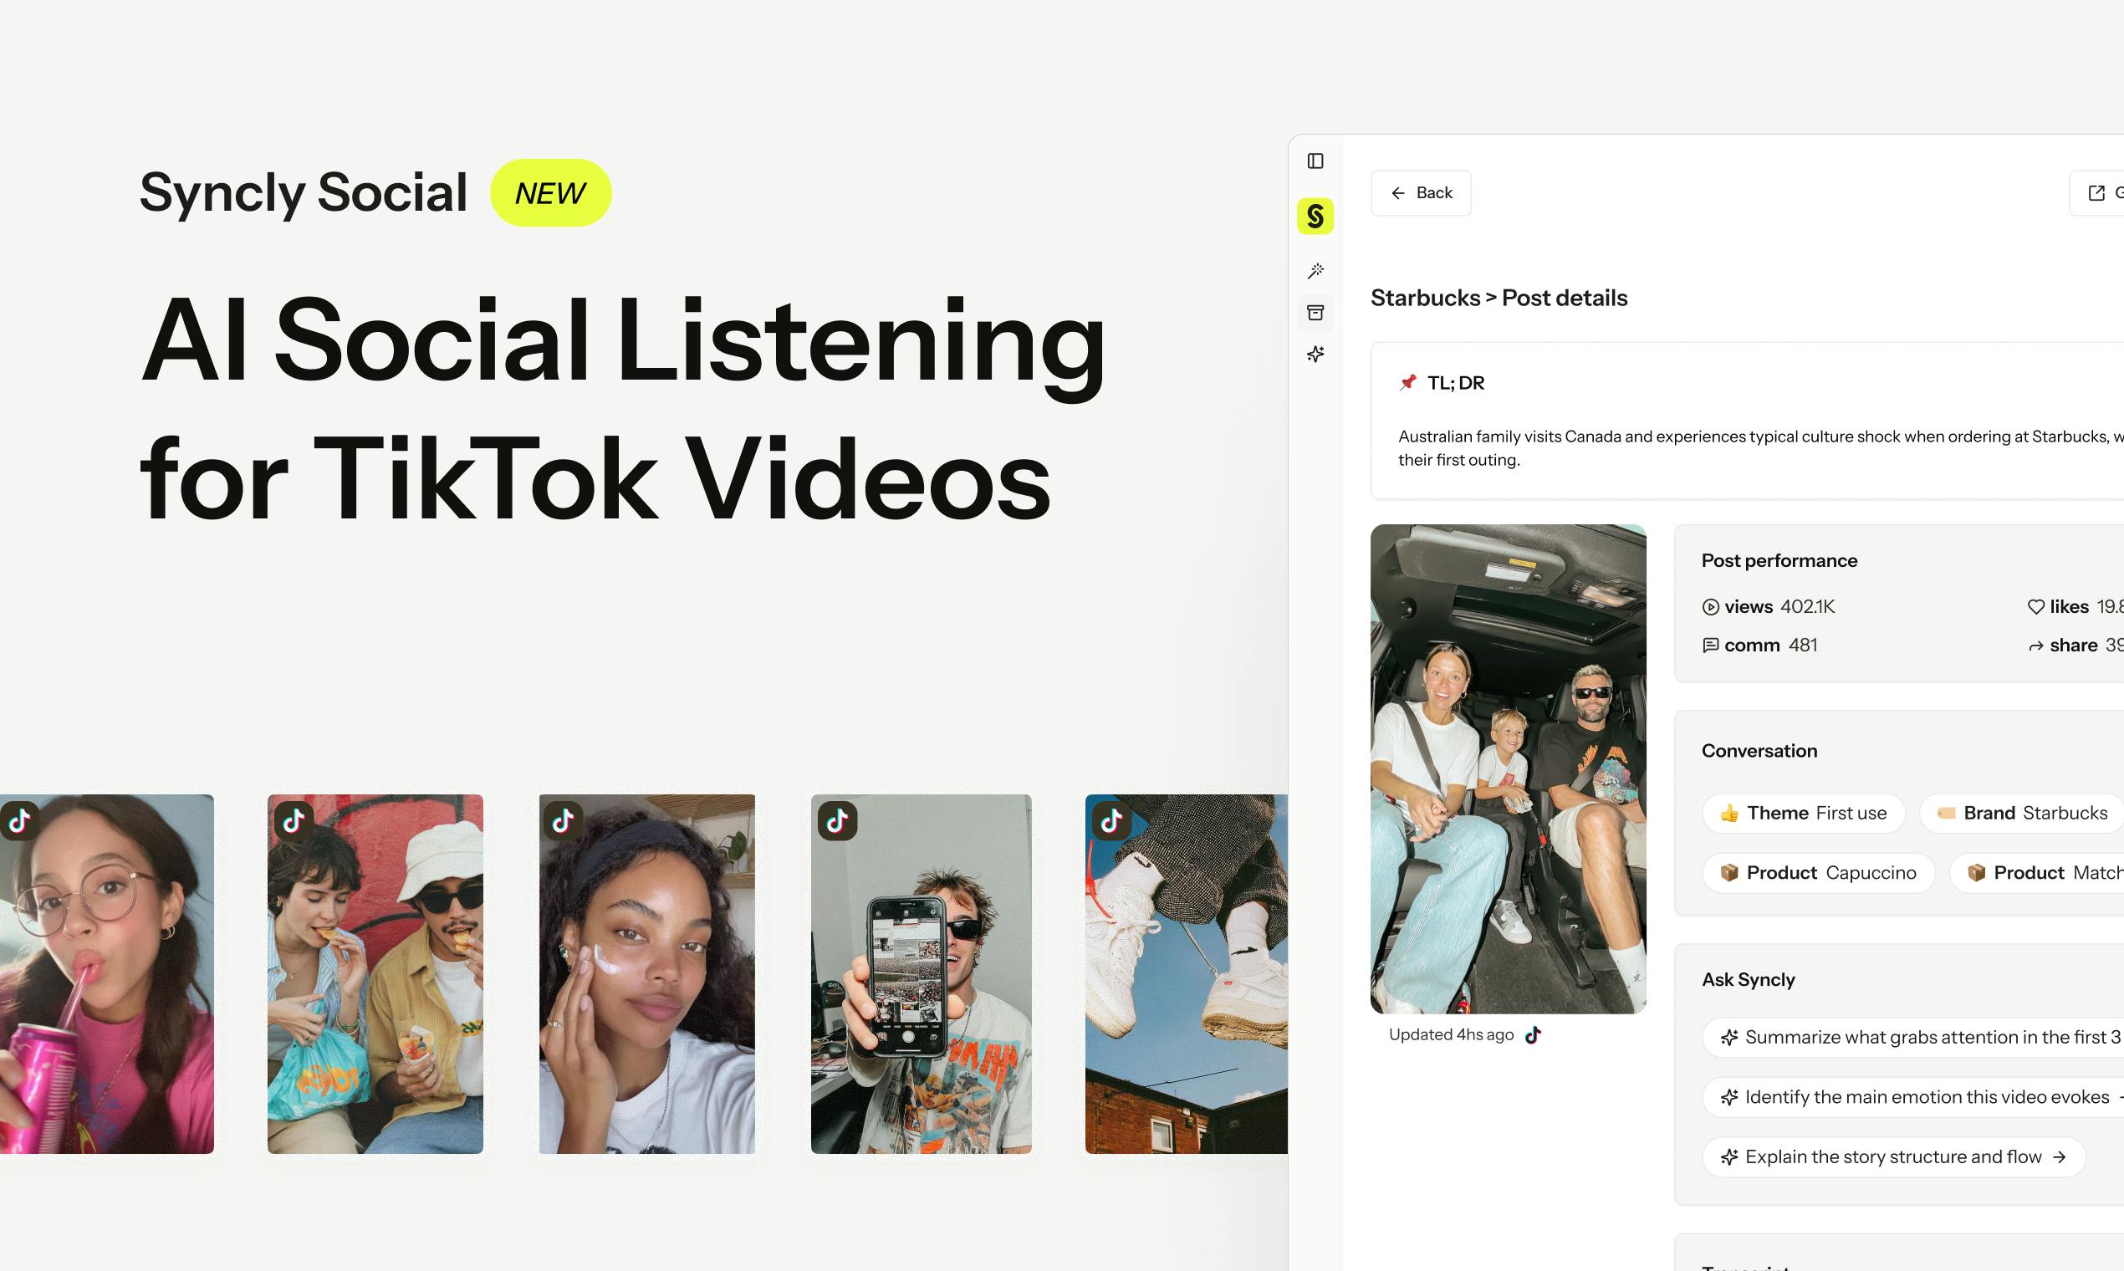Click the arrow on Explain story prompt
The width and height of the screenshot is (2124, 1271).
click(x=2060, y=1158)
